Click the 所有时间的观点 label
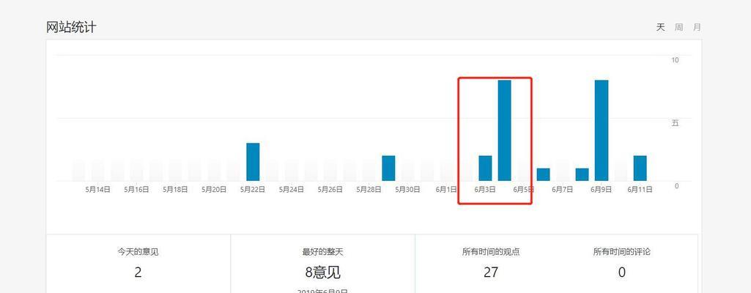751x293 pixels. [491, 252]
